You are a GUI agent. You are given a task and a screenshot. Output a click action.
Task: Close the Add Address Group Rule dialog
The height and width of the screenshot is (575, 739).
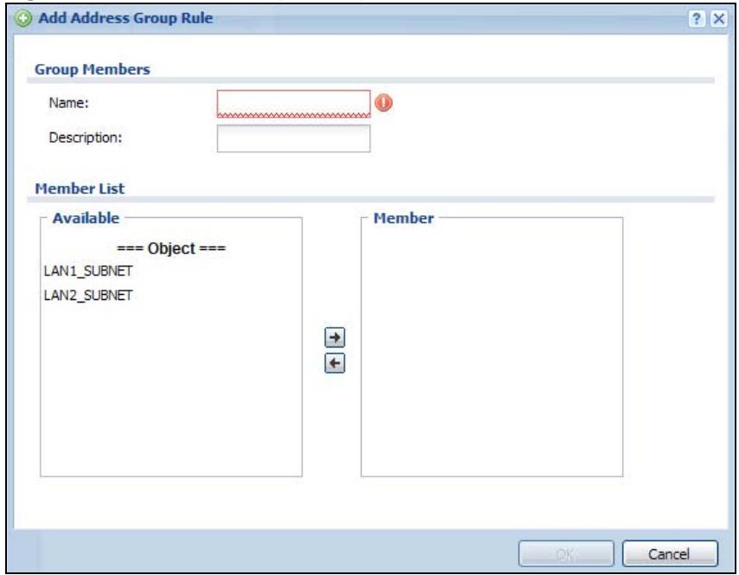click(719, 19)
